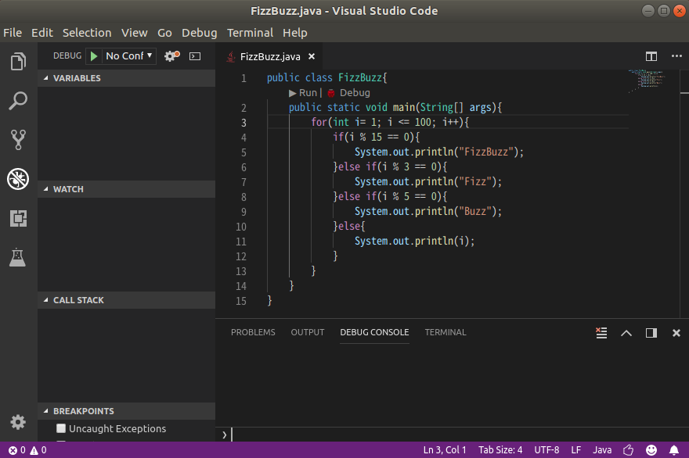Open the Debug Console from debug toolbar
The height and width of the screenshot is (458, 689).
(x=195, y=56)
